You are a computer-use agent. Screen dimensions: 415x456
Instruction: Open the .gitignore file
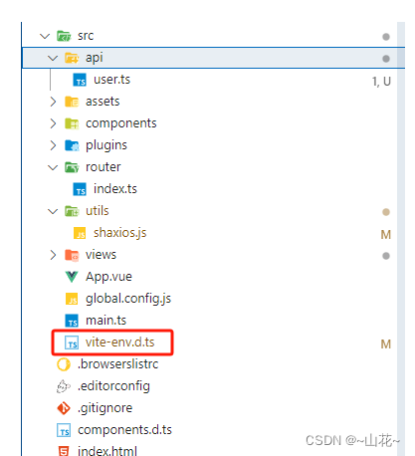click(x=104, y=408)
